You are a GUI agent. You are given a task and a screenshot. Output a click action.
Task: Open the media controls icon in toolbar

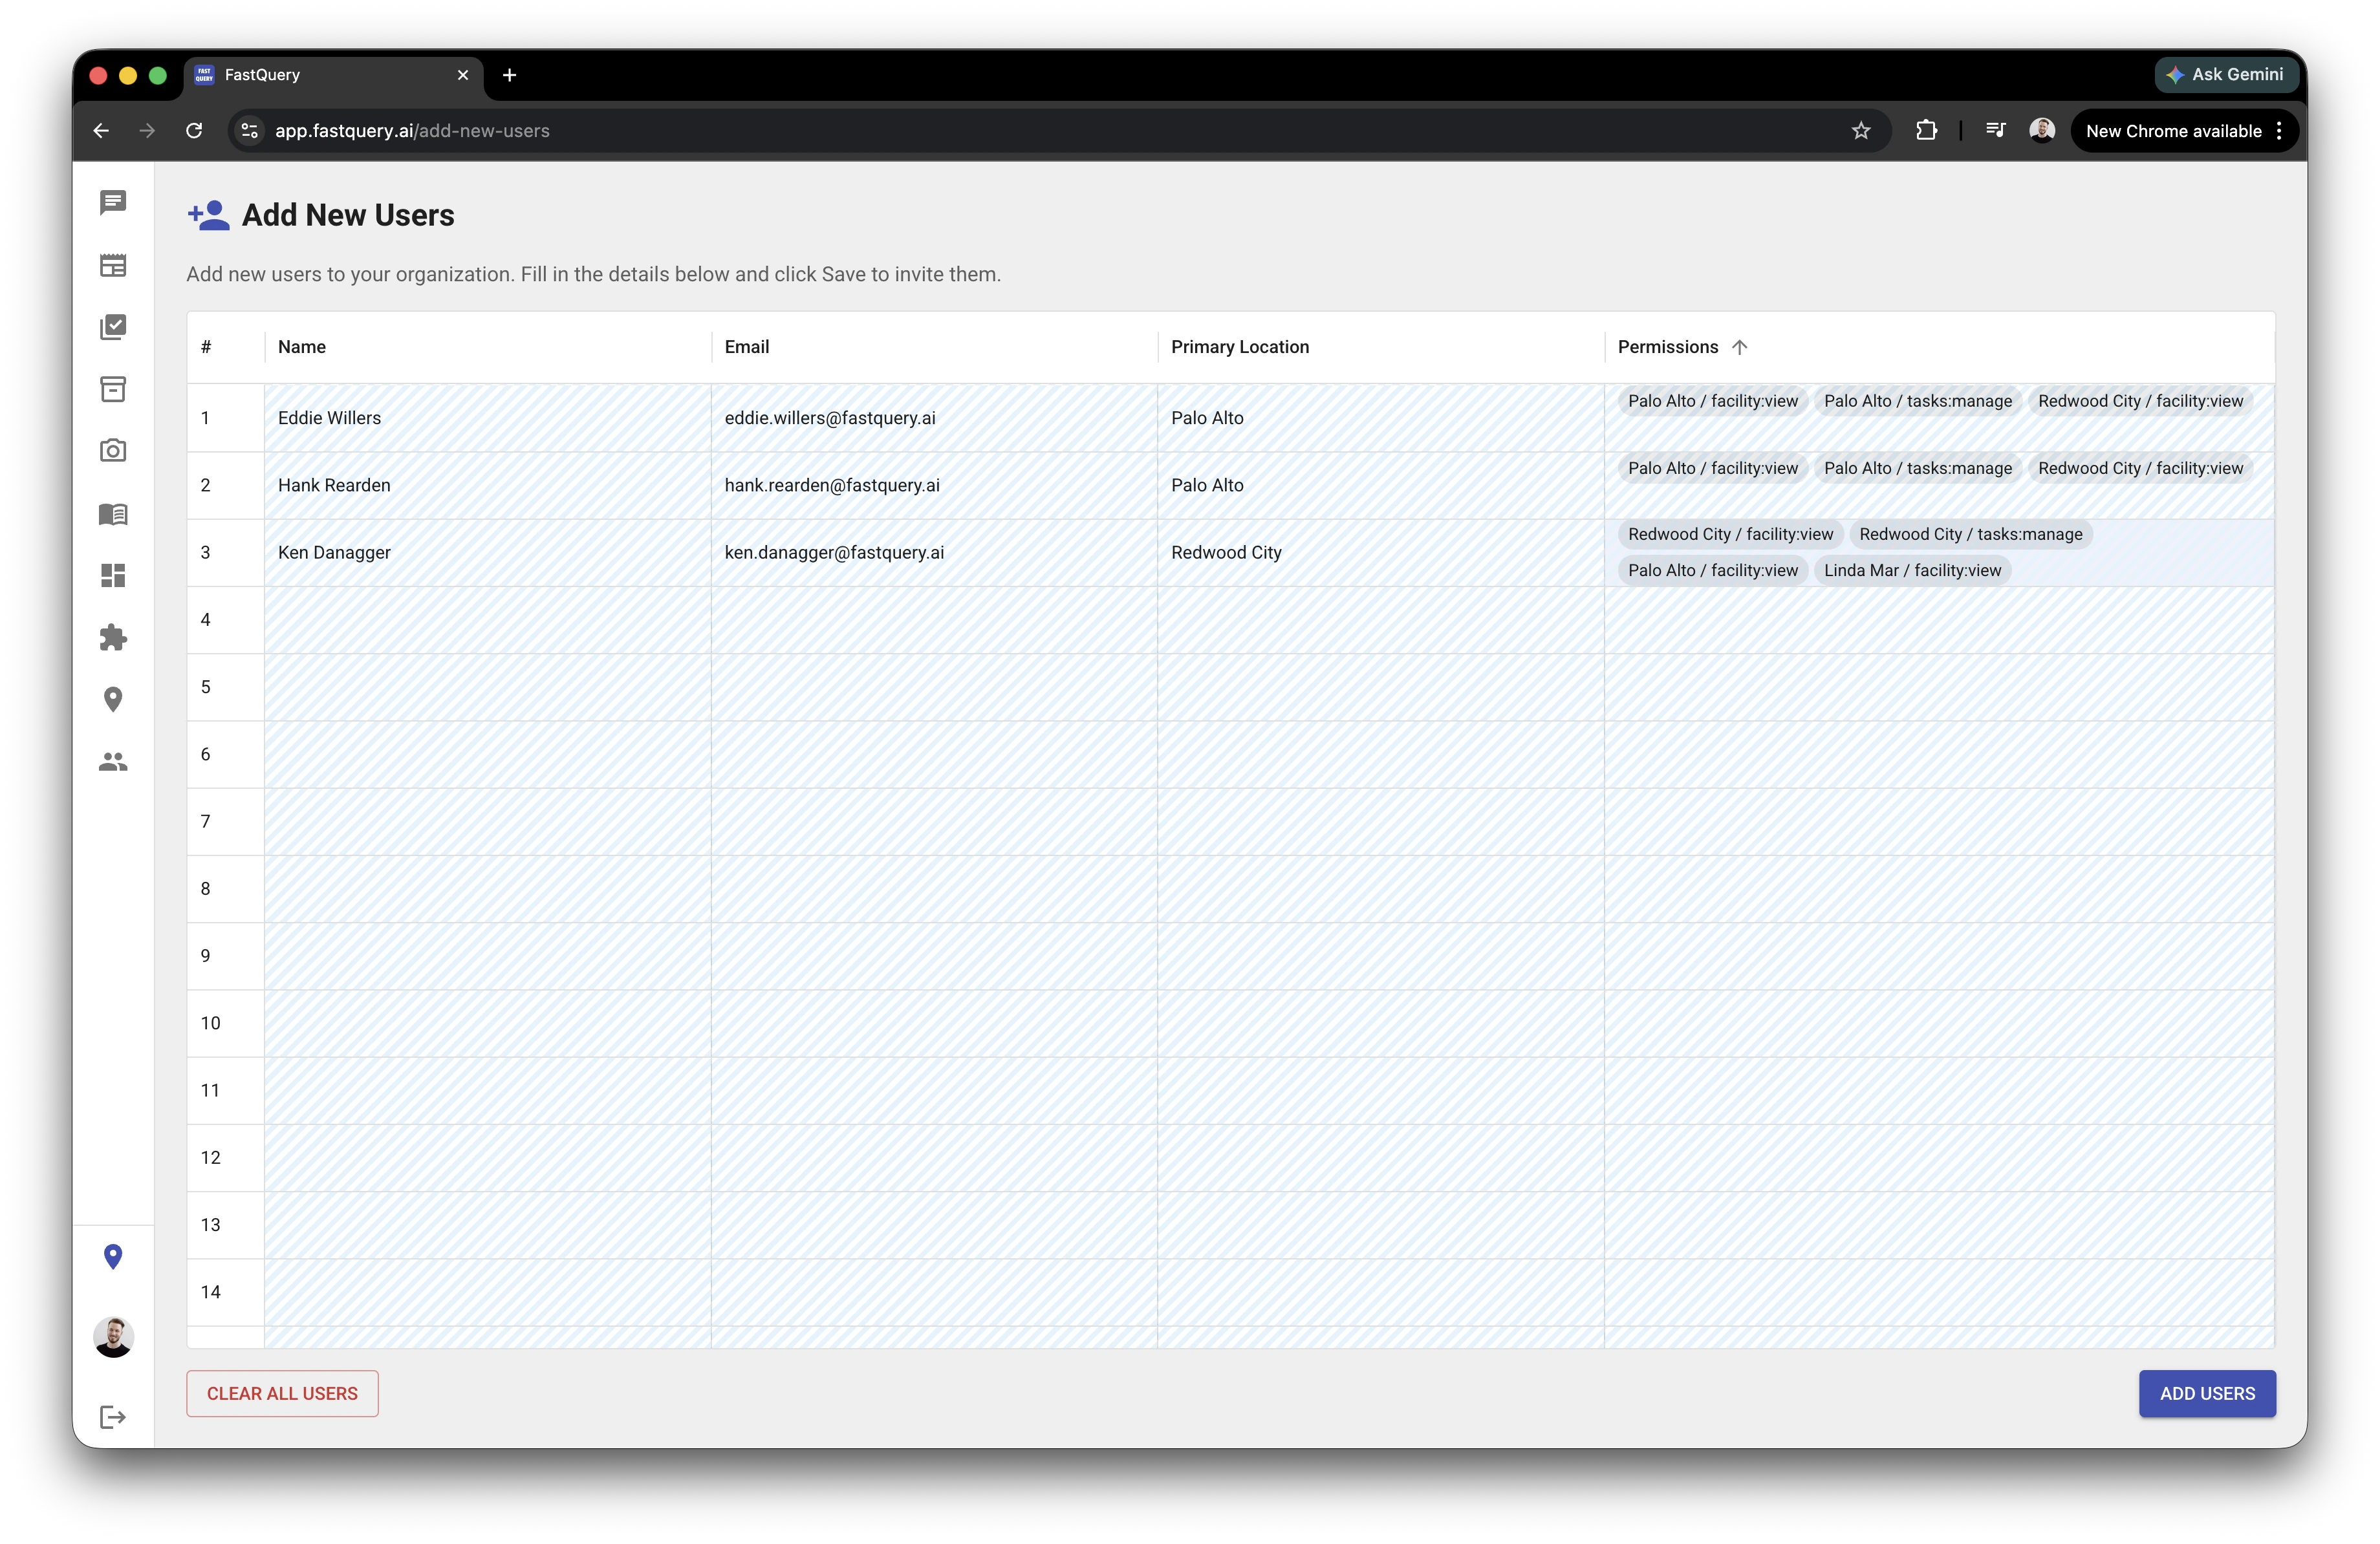(1996, 131)
